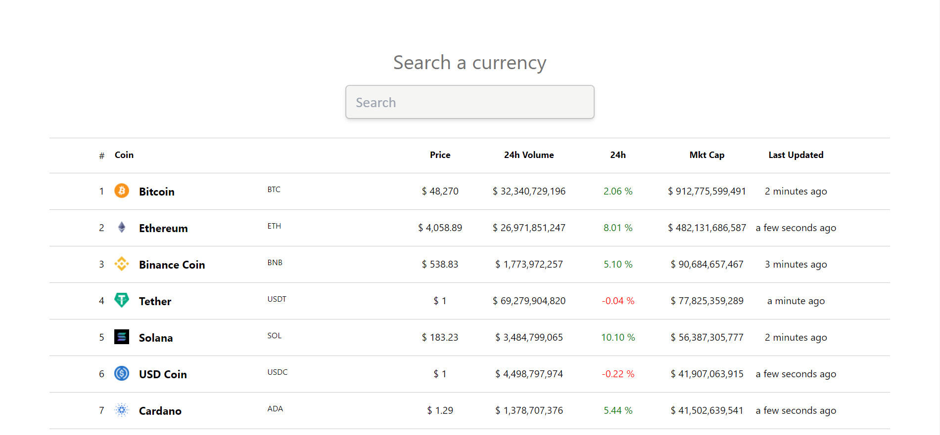This screenshot has width=940, height=435.
Task: Click the Mkt Cap column header
Action: [x=707, y=155]
